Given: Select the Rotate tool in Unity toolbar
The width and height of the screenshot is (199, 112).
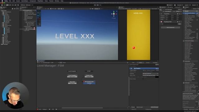Looking at the screenshot, I should [x=7, y=5].
